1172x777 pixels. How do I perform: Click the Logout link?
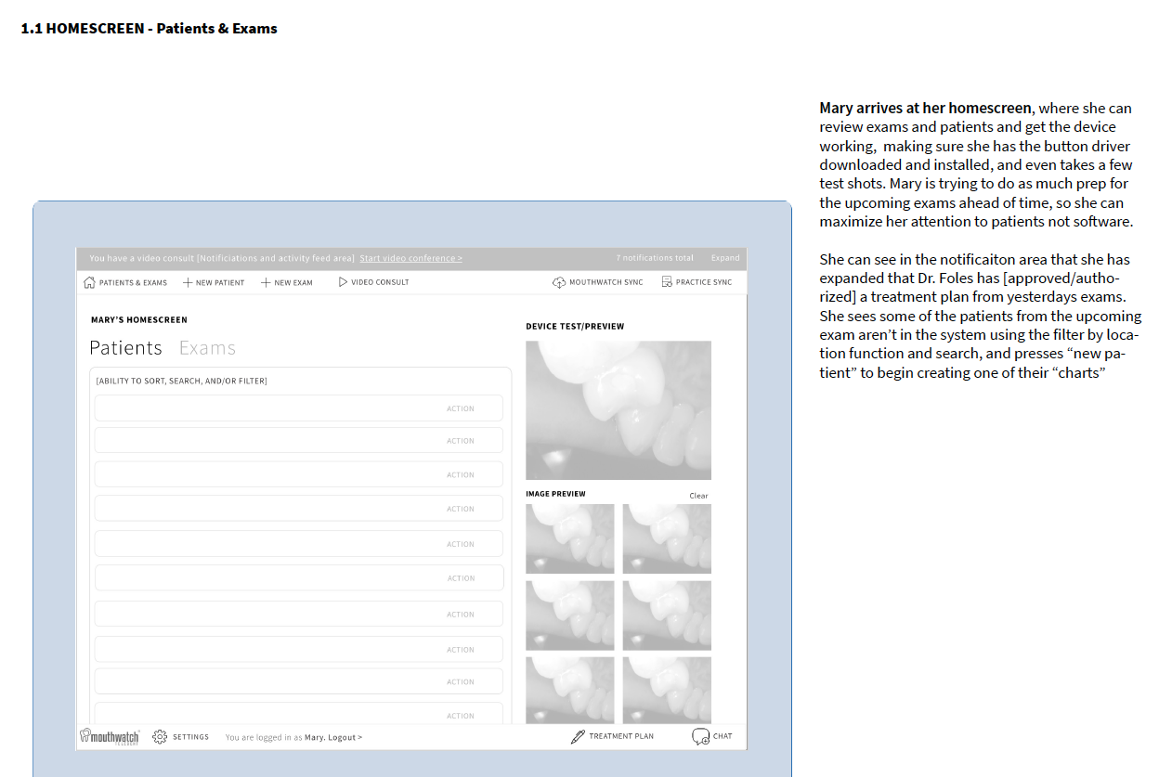point(345,737)
